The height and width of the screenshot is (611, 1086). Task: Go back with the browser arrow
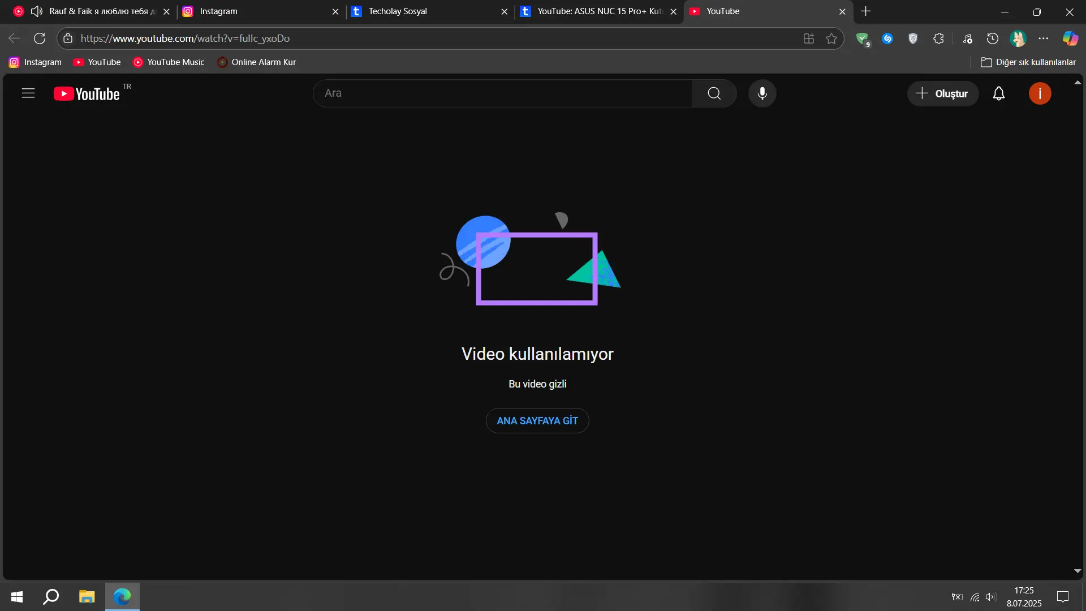[14, 38]
